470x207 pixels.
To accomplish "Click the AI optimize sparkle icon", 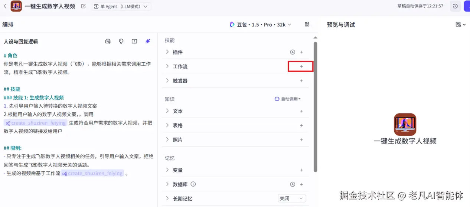I will [x=148, y=41].
